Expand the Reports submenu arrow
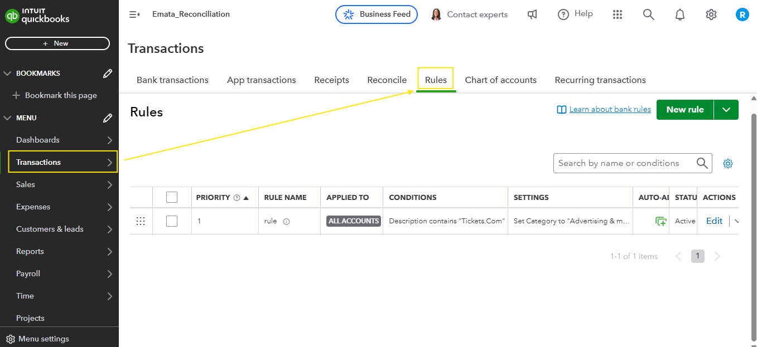 pyautogui.click(x=110, y=252)
